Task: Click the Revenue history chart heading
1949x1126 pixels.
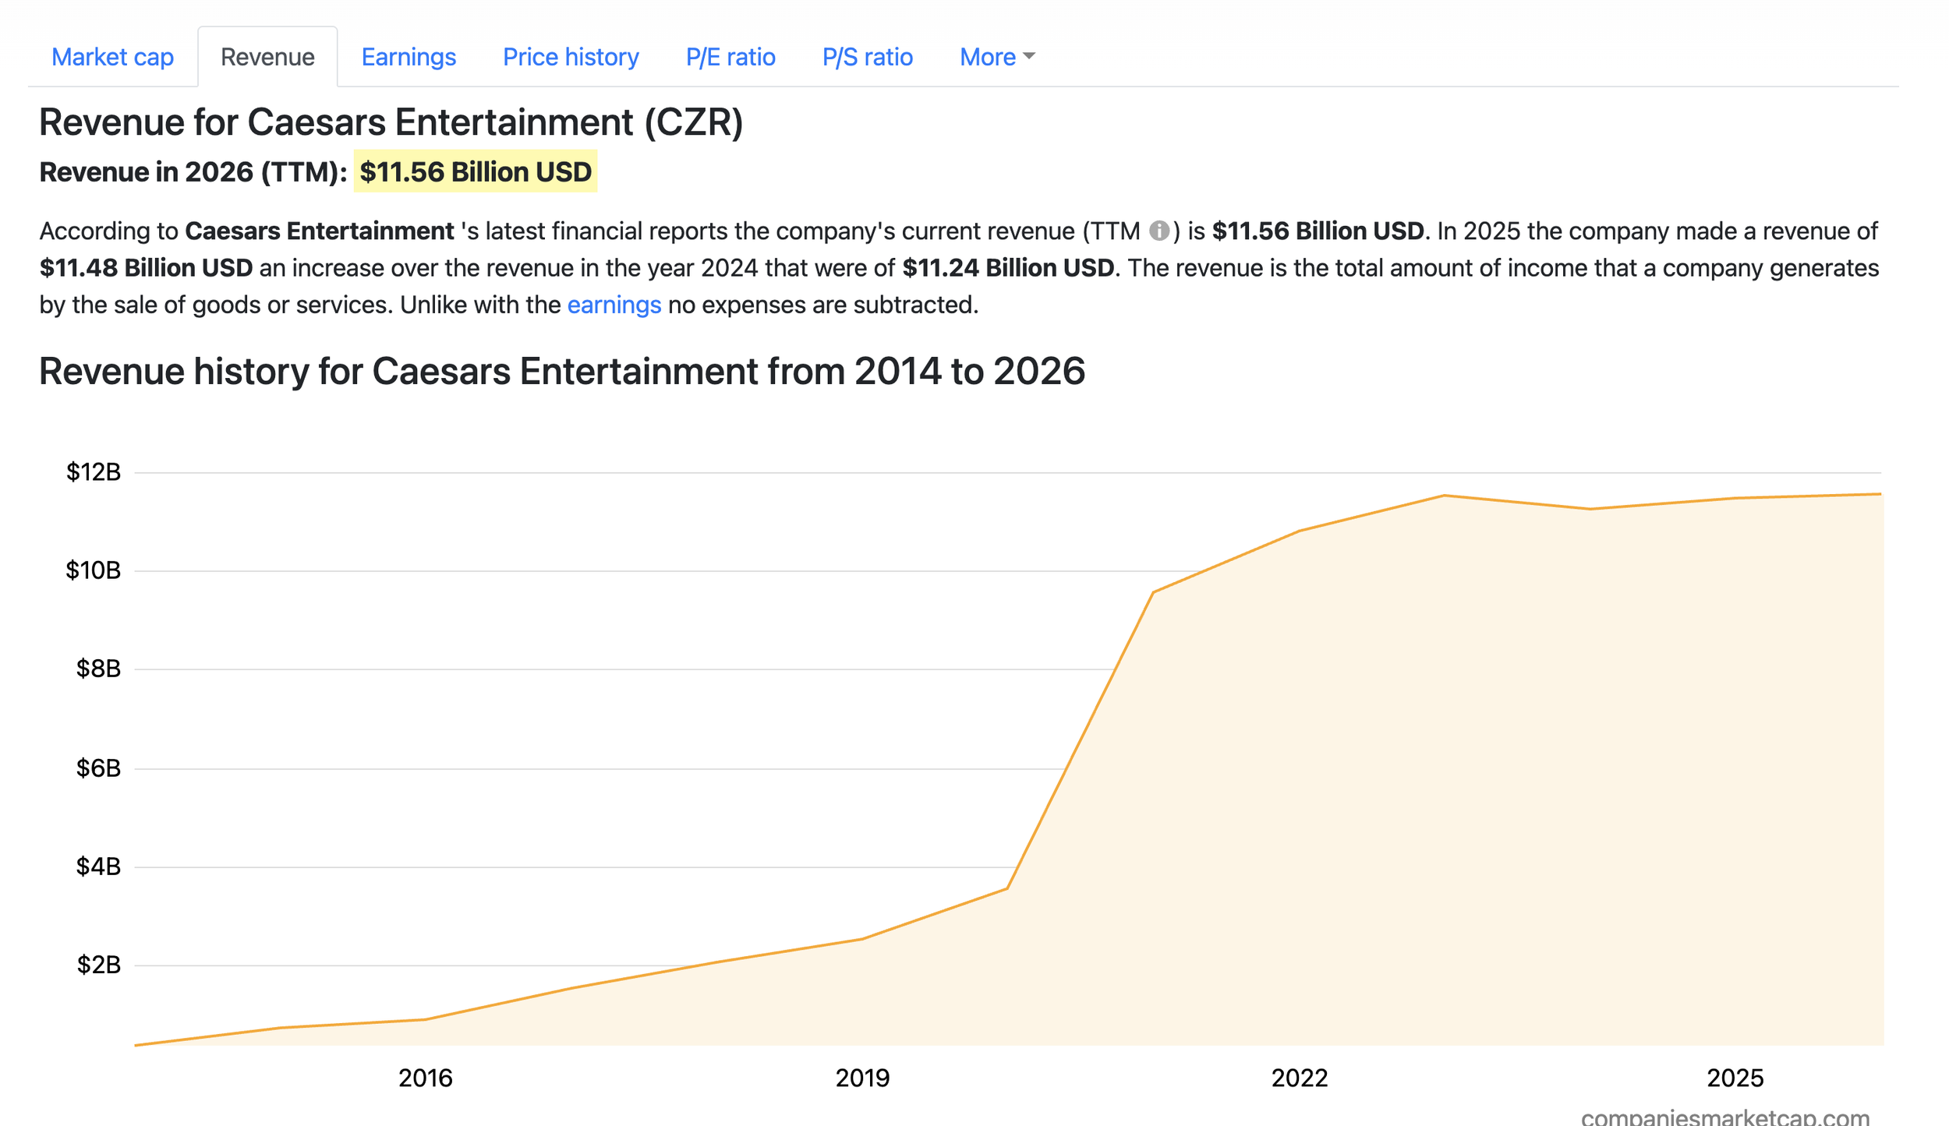Action: point(562,371)
